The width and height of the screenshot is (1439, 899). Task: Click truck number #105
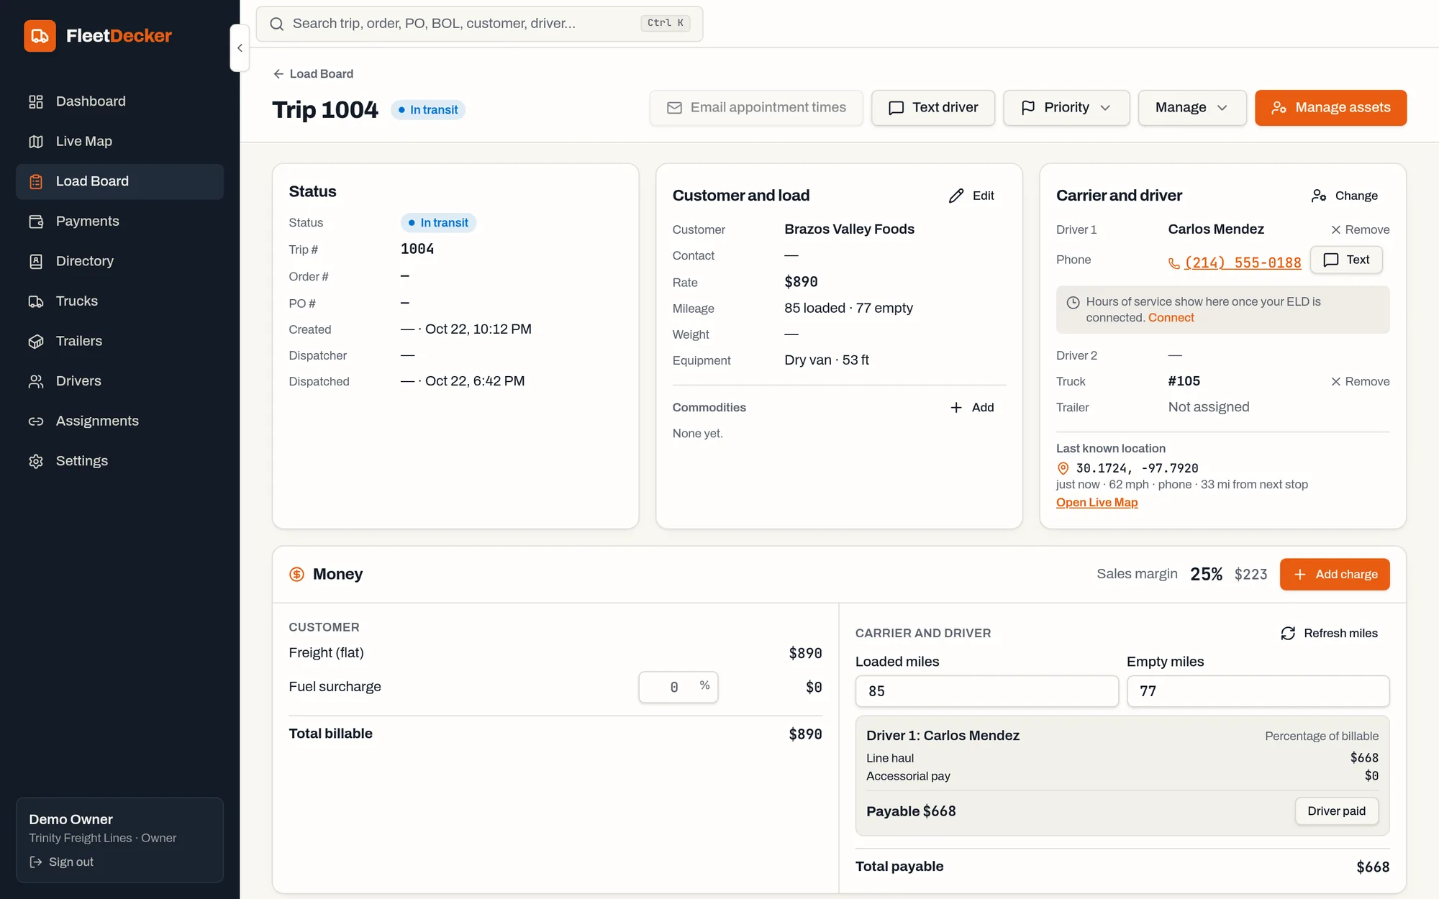point(1184,381)
